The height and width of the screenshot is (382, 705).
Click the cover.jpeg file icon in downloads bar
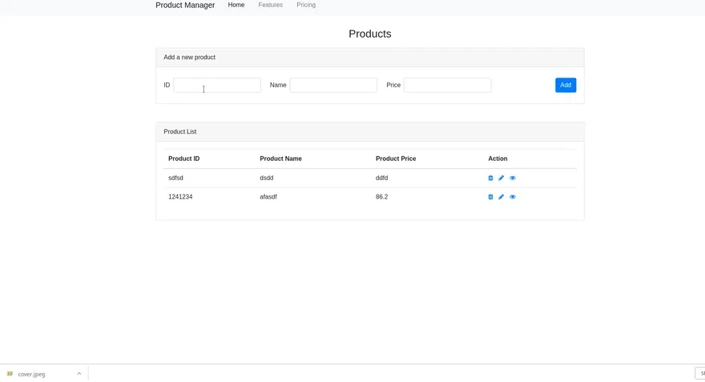(10, 374)
